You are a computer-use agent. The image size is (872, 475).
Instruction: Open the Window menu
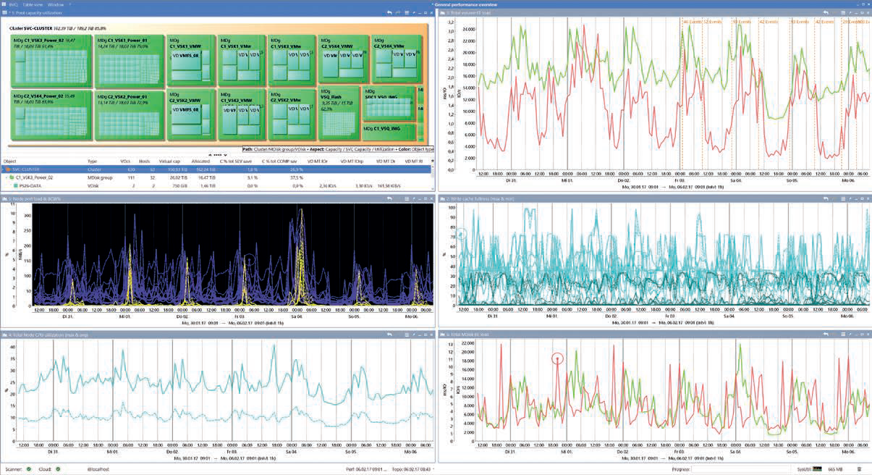[56, 4]
